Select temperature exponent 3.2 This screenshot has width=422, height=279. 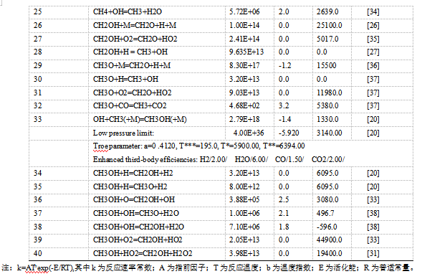[x=284, y=105]
